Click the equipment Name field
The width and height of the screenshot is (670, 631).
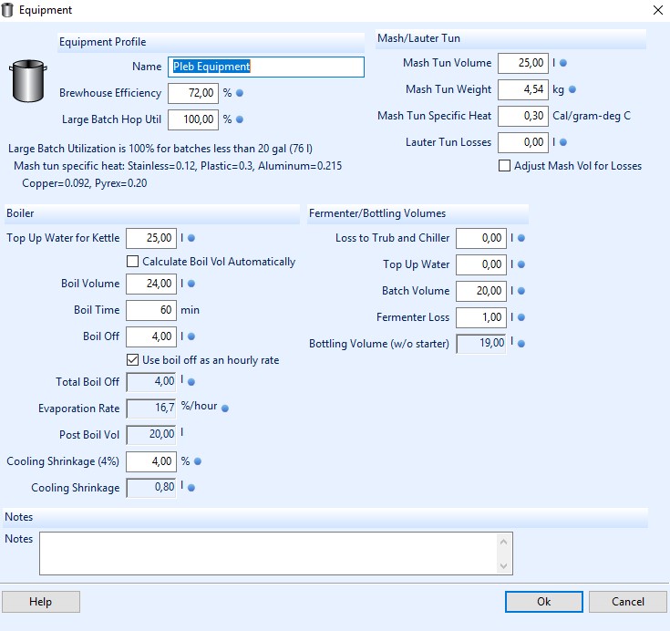point(266,67)
